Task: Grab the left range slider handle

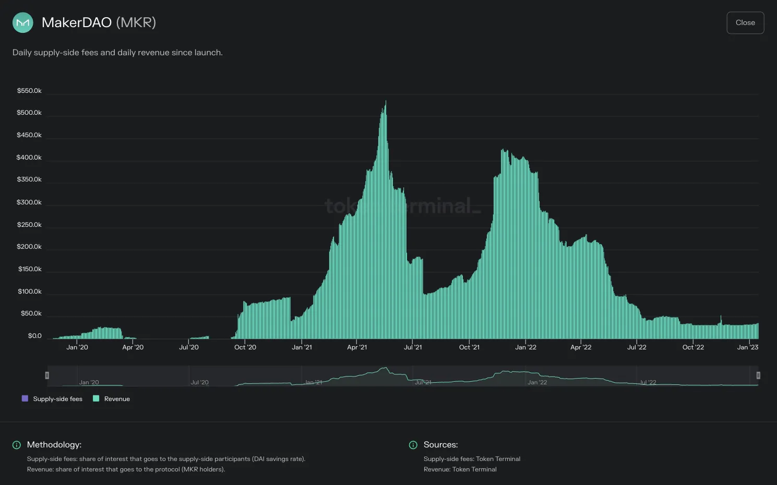Action: point(47,375)
